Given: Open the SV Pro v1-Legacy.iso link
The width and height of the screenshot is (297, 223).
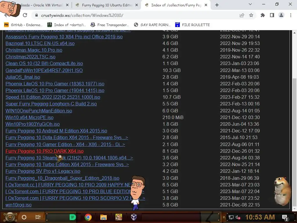Looking at the screenshot, I should (43, 171).
